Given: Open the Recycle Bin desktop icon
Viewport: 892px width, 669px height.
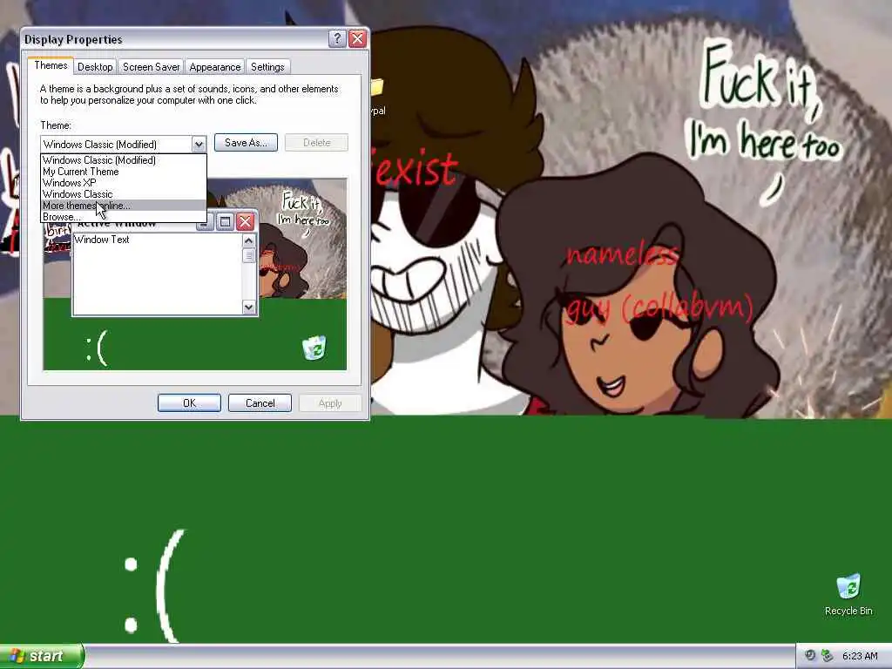Looking at the screenshot, I should tap(848, 594).
